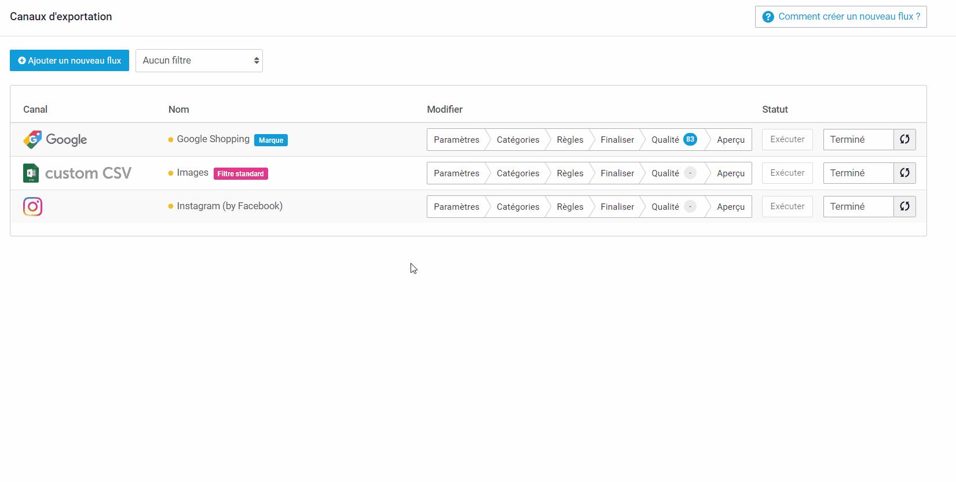This screenshot has height=482, width=956.
Task: Click the Terminé status of Instagram feed
Action: (x=858, y=206)
